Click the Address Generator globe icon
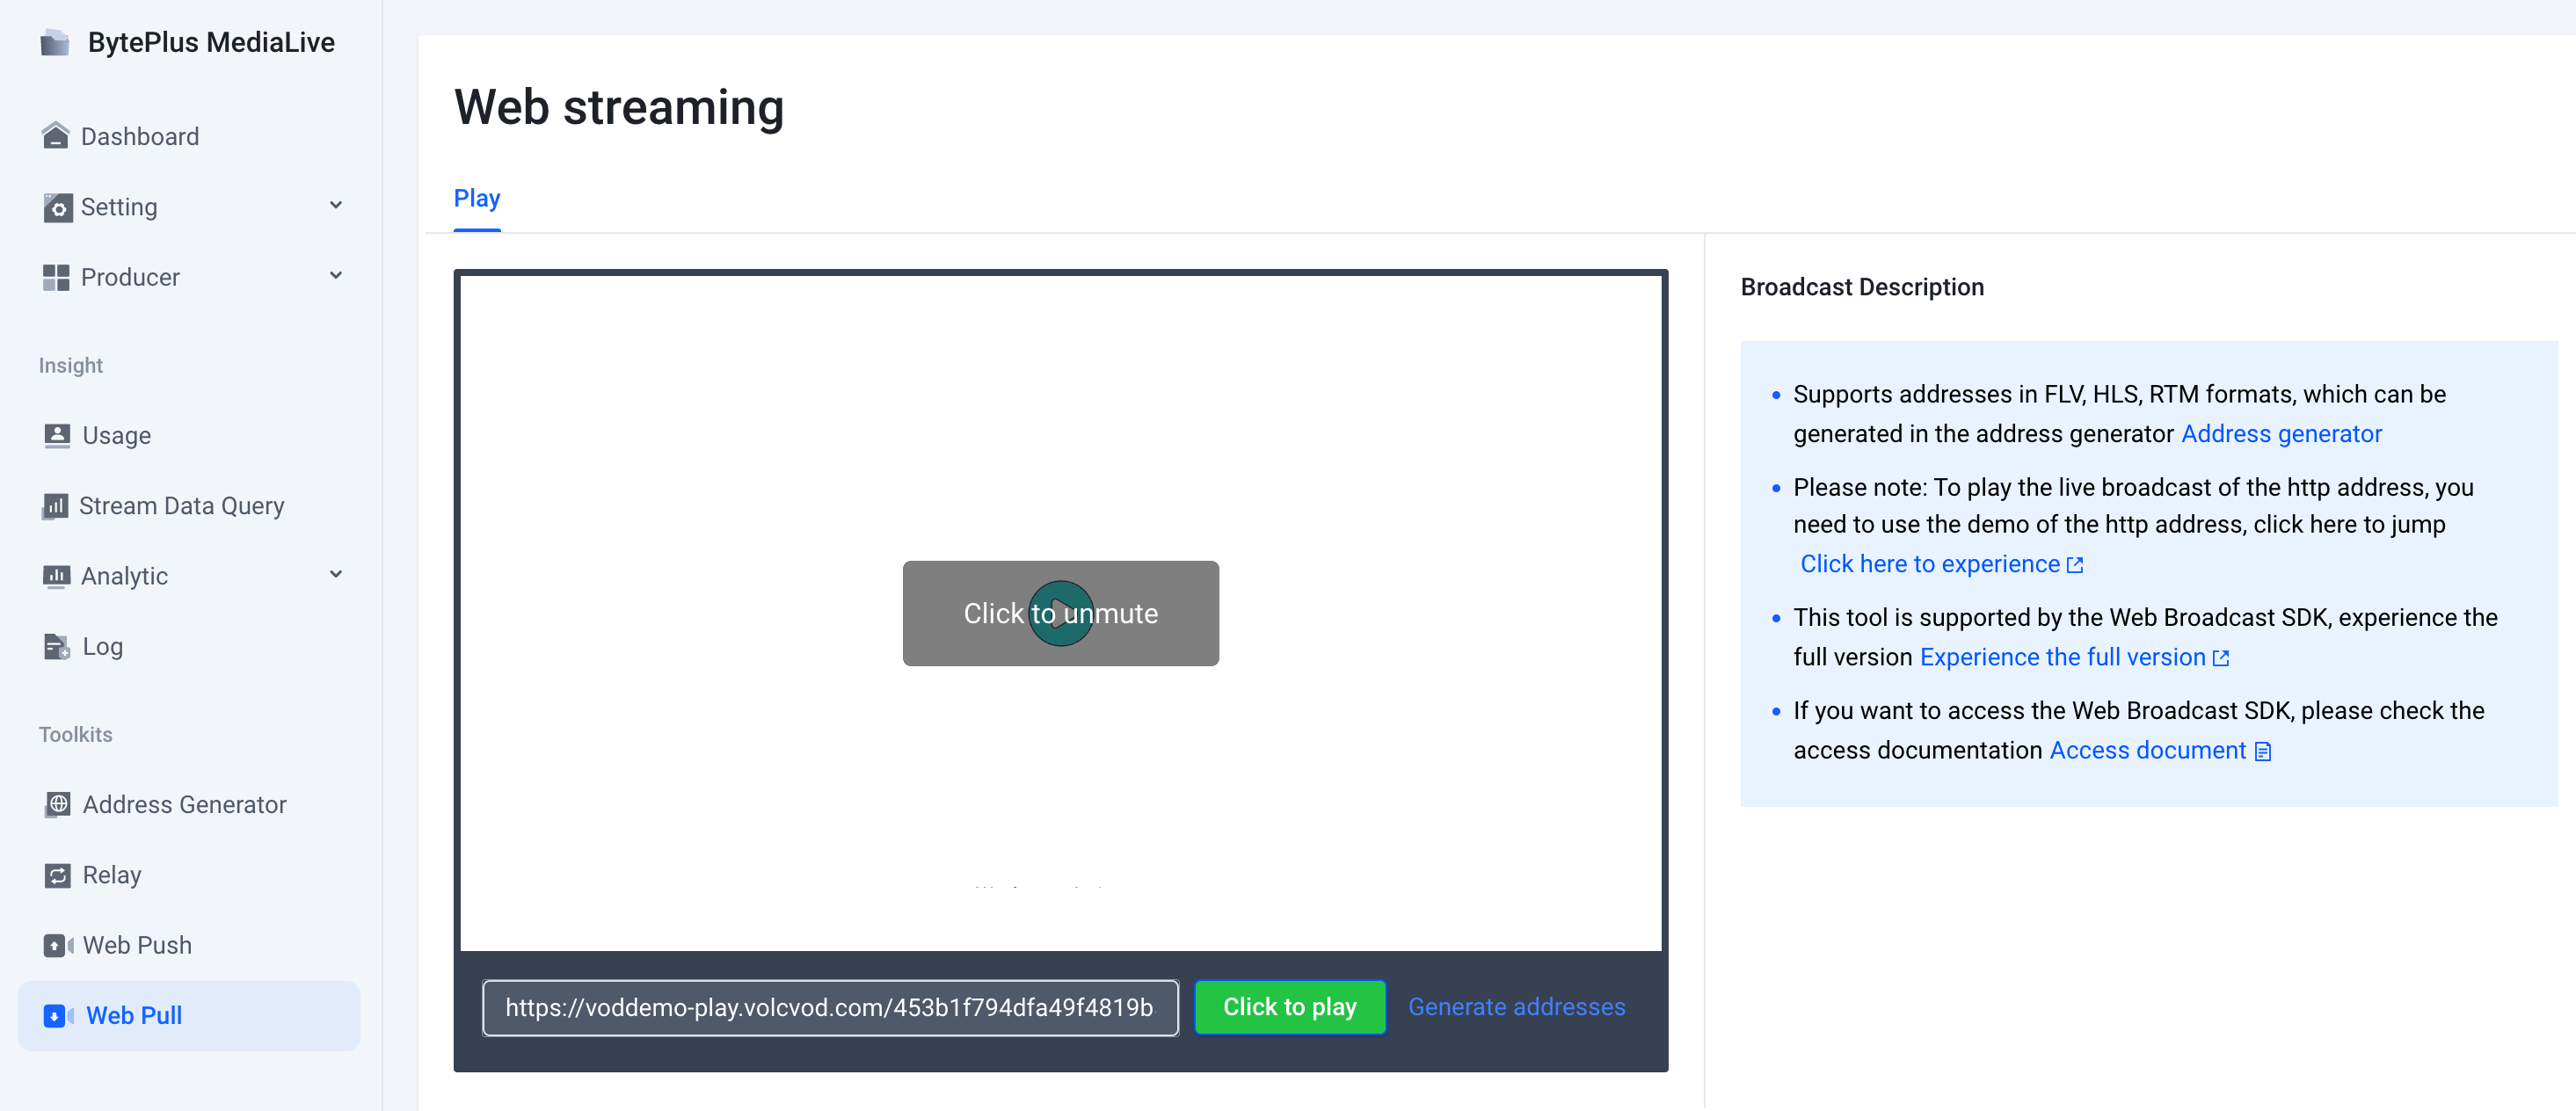2576x1111 pixels. click(x=58, y=804)
